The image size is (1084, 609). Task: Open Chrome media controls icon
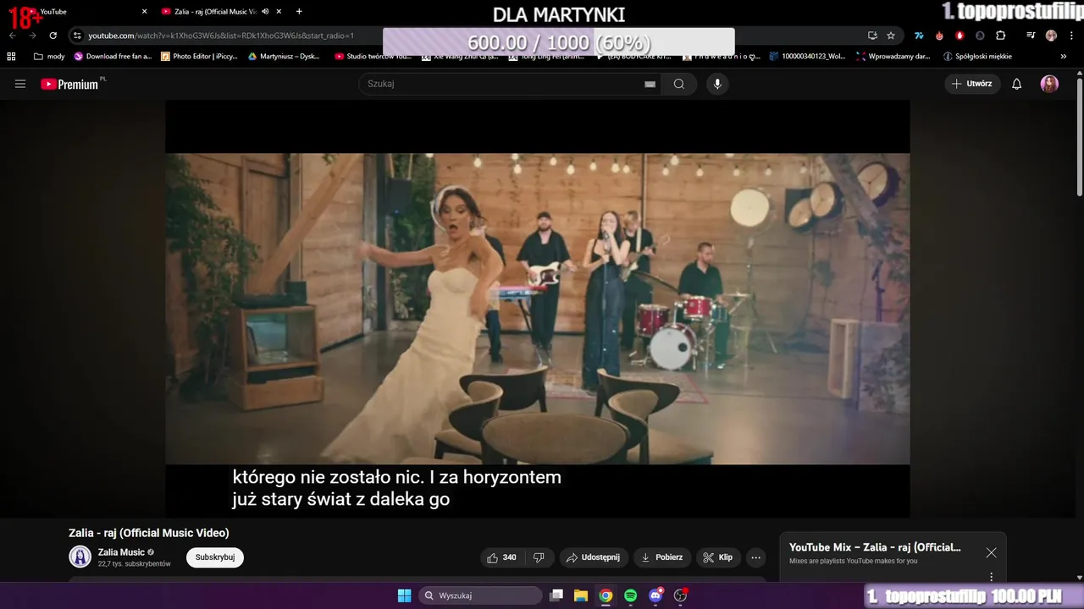point(1031,36)
